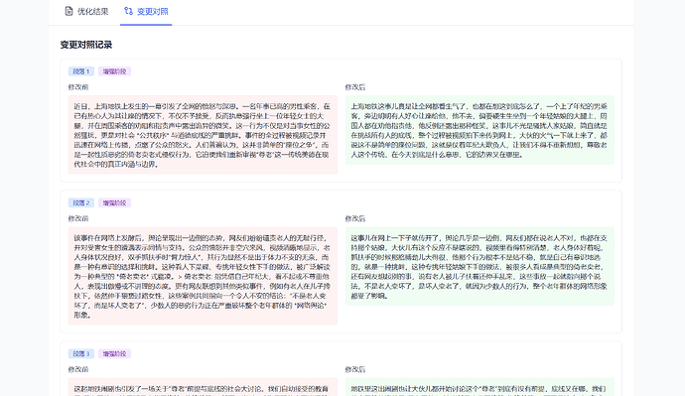This screenshot has height=396, width=685.
Task: Click the 修改前 label in the 段落 1 card
Action: pyautogui.click(x=78, y=87)
